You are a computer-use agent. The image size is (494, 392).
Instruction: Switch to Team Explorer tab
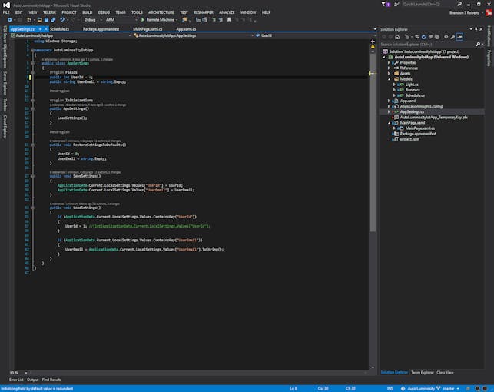point(423,373)
